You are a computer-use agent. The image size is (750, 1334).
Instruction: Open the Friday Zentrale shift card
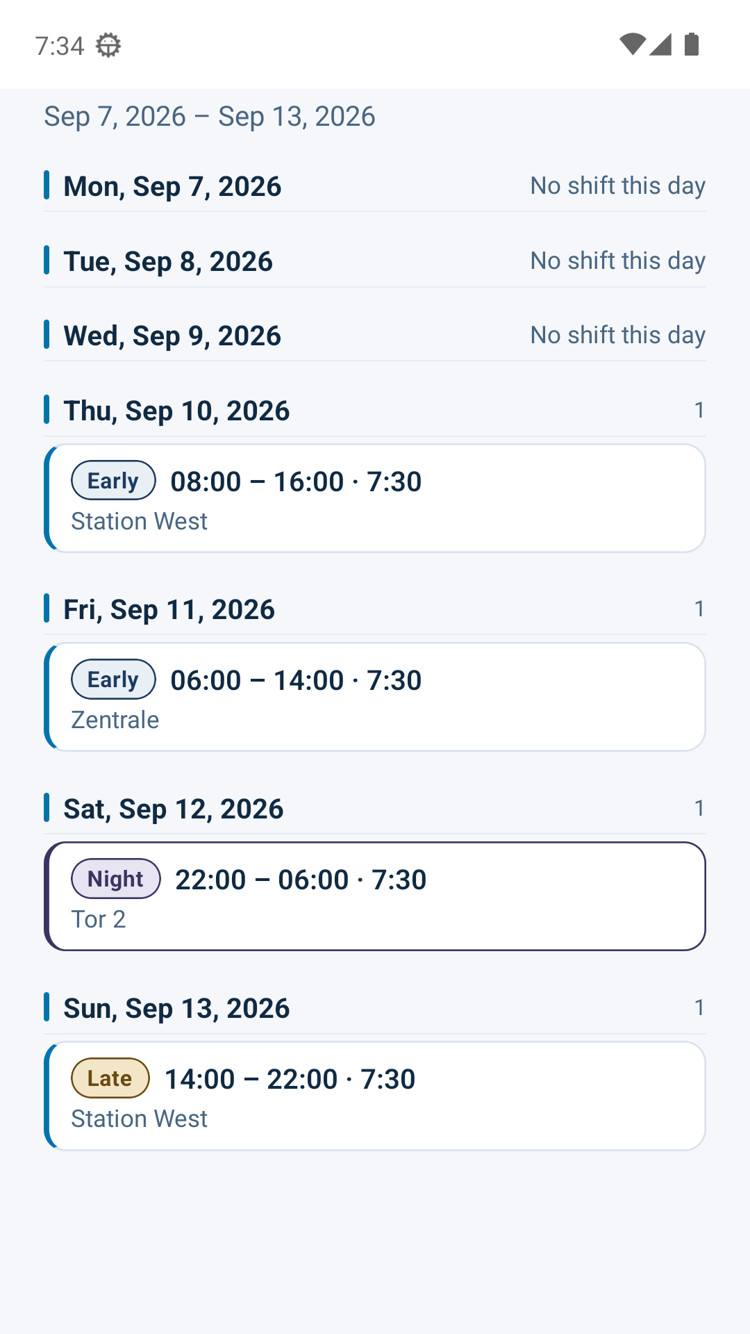pyautogui.click(x=375, y=697)
